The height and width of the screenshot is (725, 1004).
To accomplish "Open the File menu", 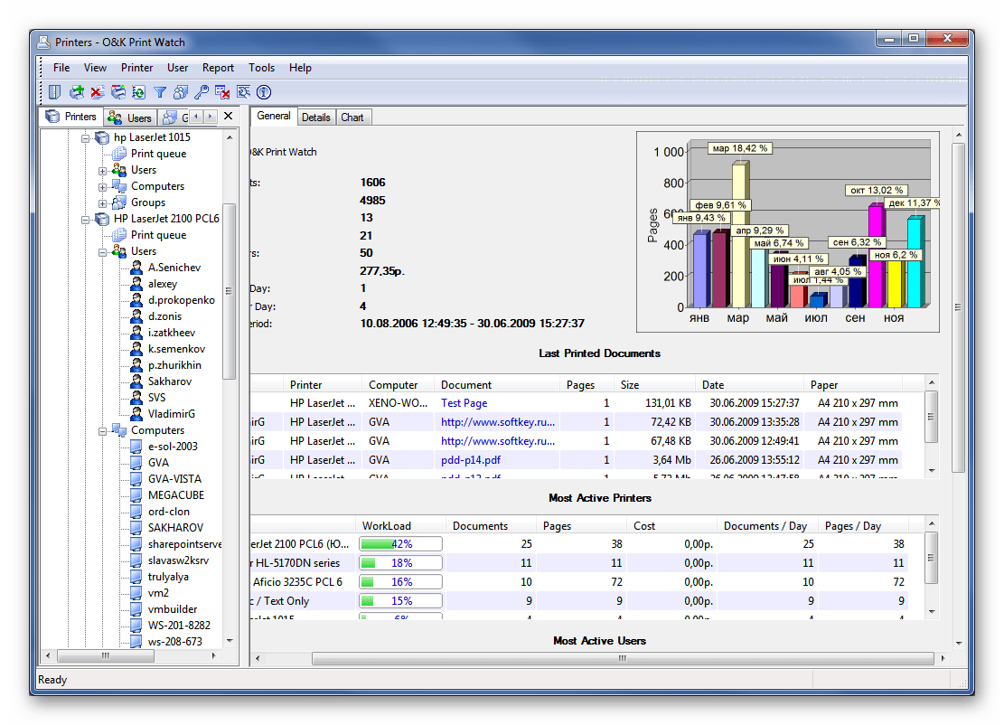I will 61,68.
